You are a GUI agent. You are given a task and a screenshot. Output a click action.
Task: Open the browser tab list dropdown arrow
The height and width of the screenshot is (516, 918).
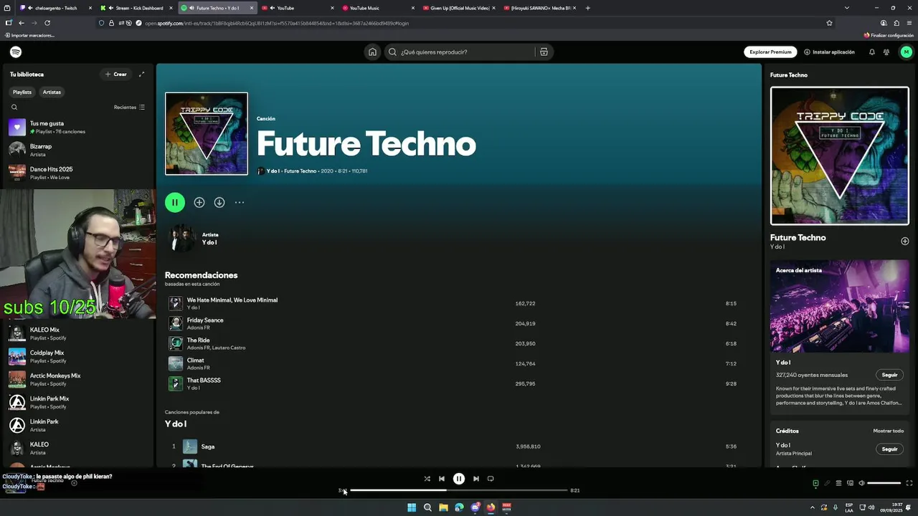click(846, 8)
